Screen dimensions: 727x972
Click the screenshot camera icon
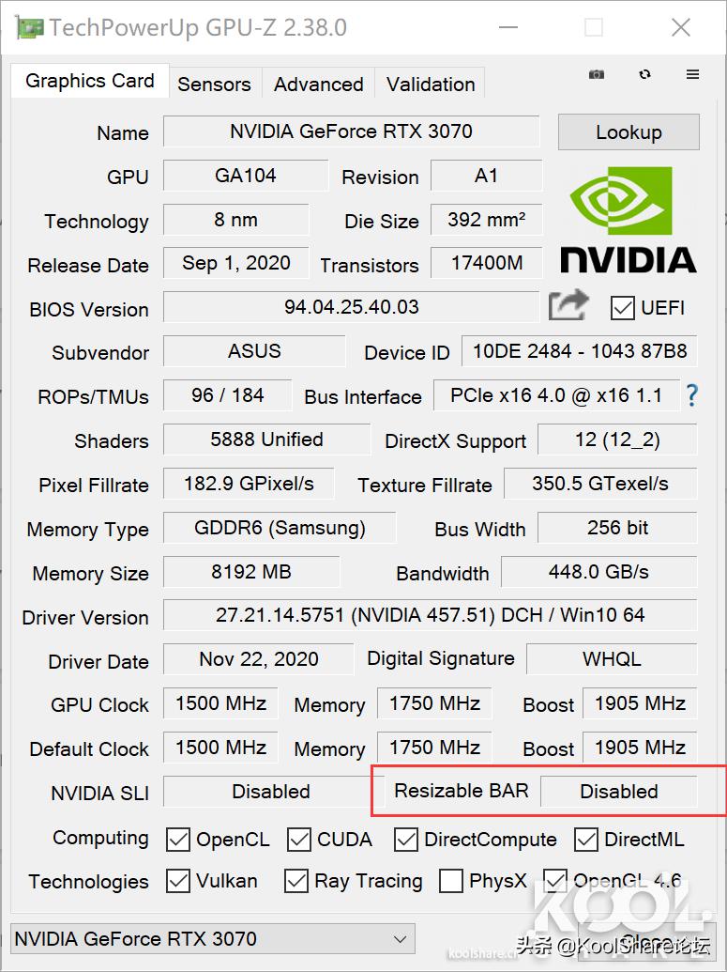click(x=597, y=74)
